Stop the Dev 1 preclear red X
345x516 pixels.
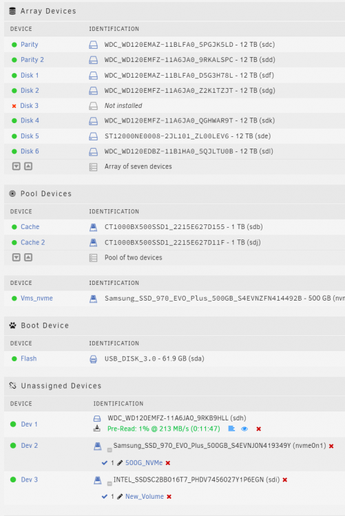click(259, 429)
